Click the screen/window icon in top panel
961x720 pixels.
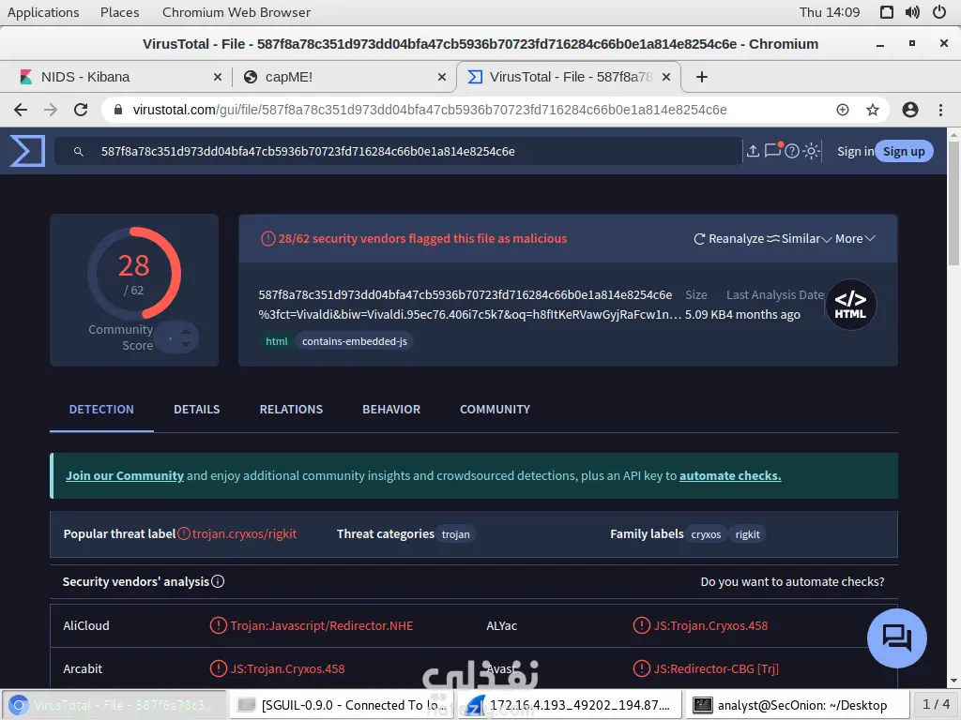887,12
